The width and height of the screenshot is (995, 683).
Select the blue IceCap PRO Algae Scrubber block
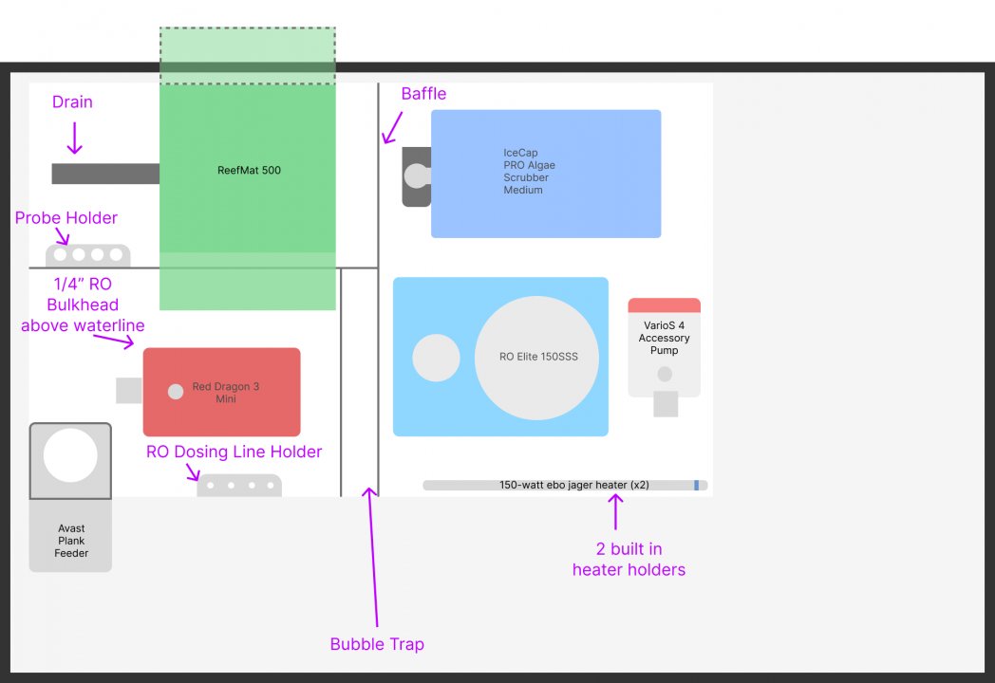click(546, 174)
